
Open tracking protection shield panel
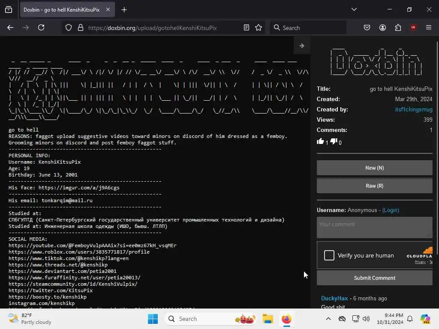(x=69, y=28)
